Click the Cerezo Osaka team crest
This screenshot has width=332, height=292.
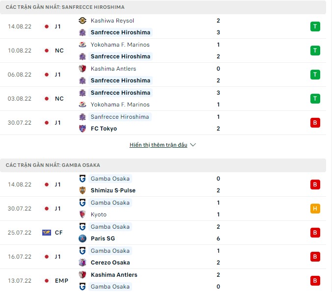(x=83, y=263)
